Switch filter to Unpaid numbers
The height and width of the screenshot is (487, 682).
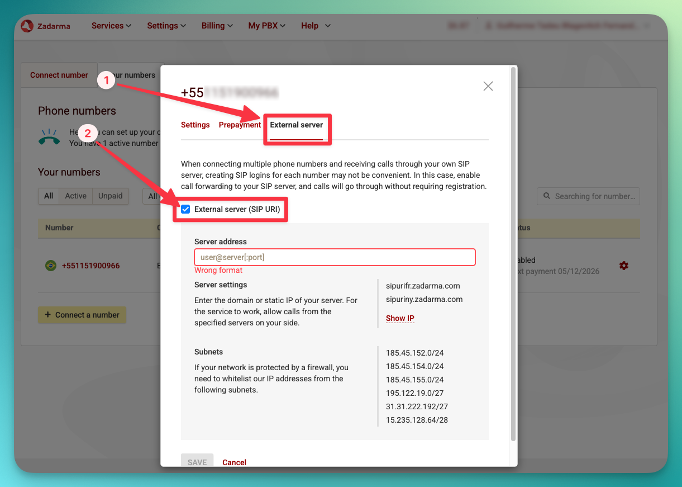pos(110,196)
